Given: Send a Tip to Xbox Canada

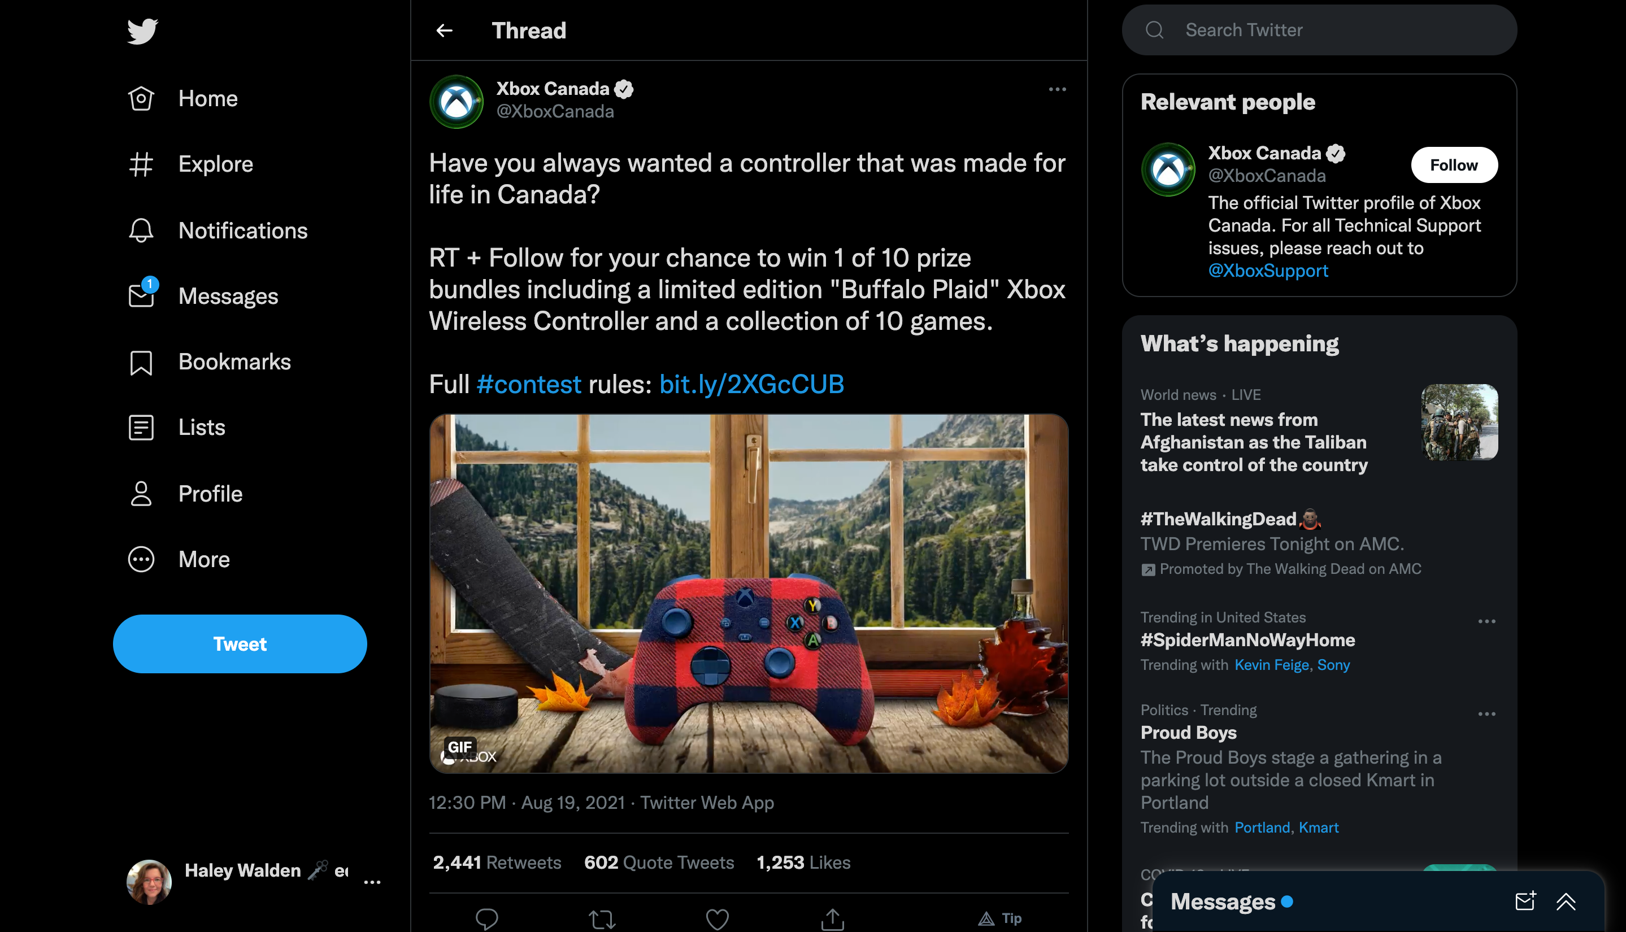Looking at the screenshot, I should (1000, 918).
